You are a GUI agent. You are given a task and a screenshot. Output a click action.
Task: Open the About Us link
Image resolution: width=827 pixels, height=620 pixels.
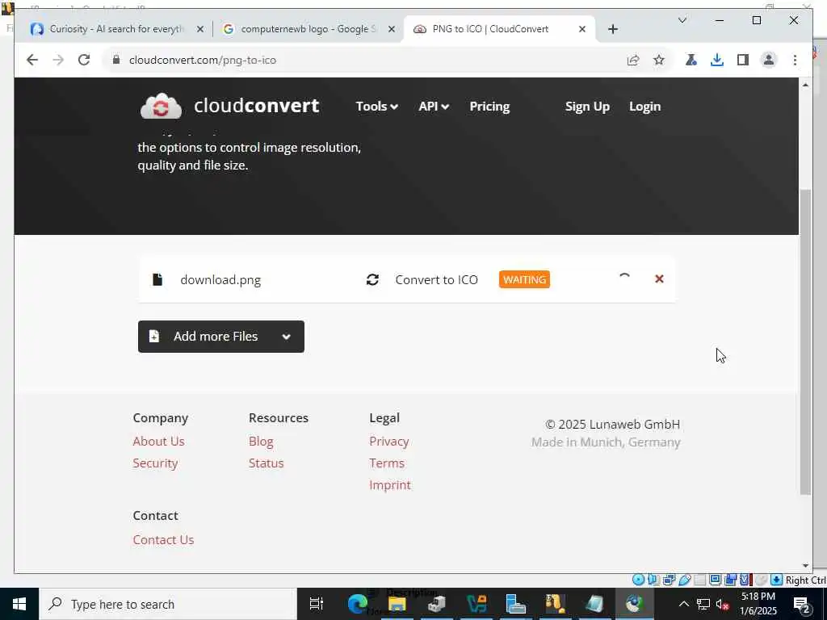point(159,442)
